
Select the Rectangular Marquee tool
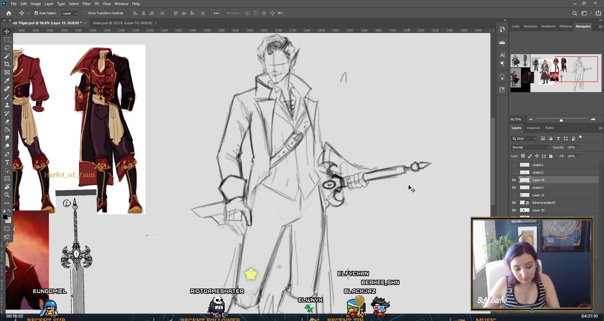(7, 40)
